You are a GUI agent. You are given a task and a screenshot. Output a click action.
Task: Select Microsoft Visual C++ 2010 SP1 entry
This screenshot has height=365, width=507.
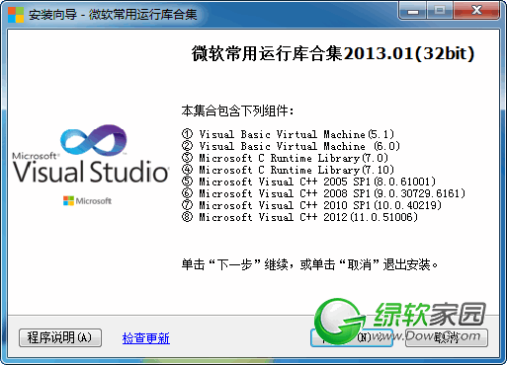pyautogui.click(x=311, y=205)
